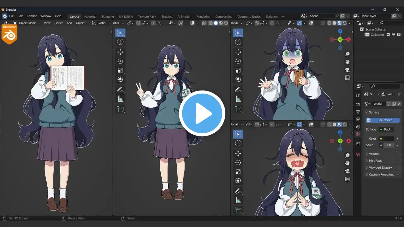Viewport: 404px width, 227px height.
Task: Pick the Scale tool in the lower-right viewport
Action: 238,172
